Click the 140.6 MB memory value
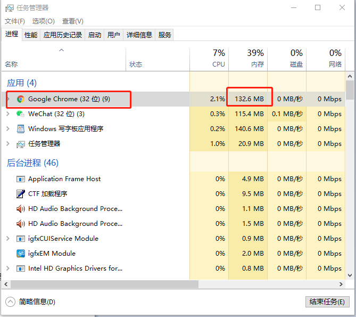This screenshot has width=356, height=317. [249, 129]
